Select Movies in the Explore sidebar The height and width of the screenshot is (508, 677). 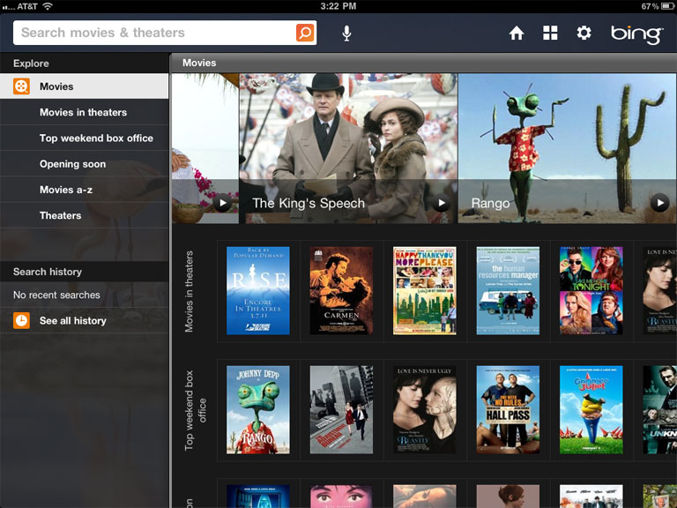(x=85, y=86)
